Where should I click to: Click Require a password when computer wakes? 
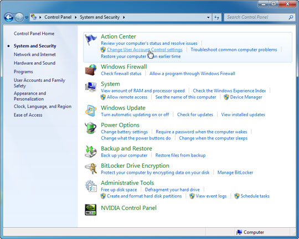(x=202, y=132)
